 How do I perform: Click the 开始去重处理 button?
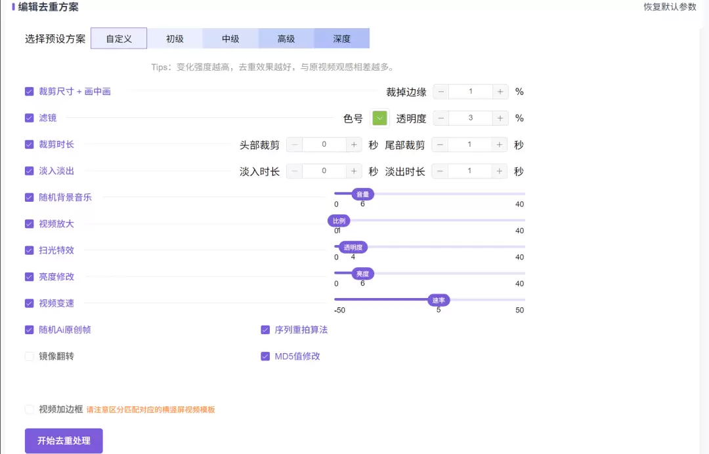click(x=64, y=440)
